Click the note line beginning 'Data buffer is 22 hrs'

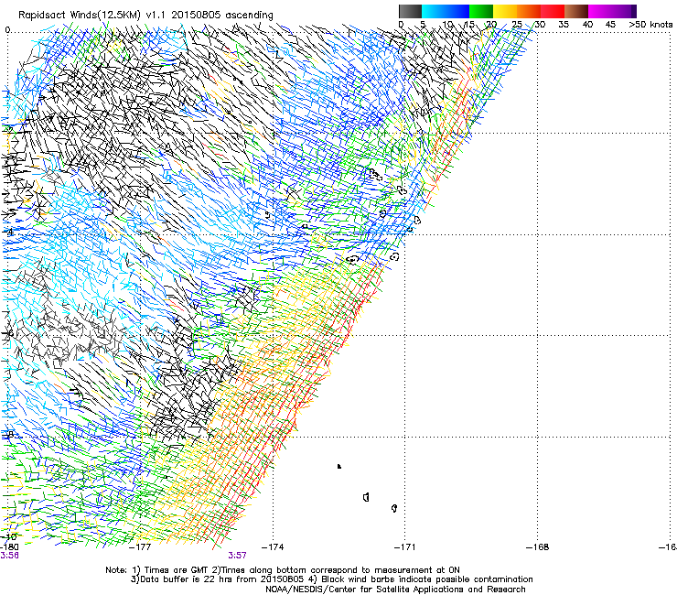(331, 579)
